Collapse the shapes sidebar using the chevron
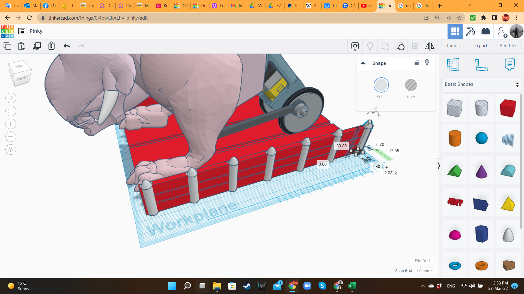Image resolution: width=524 pixels, height=294 pixels. click(x=439, y=166)
